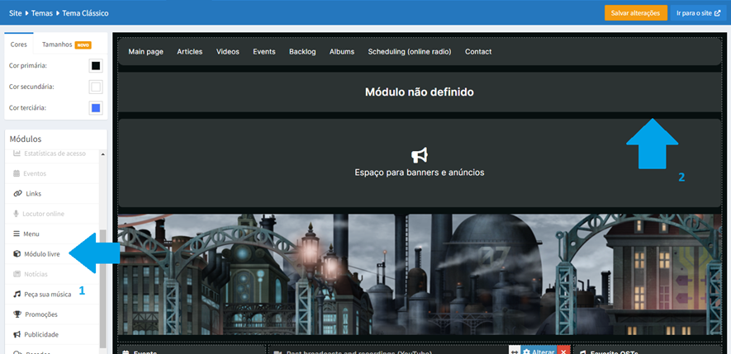
Task: Select the Links module row
Action: coord(52,193)
